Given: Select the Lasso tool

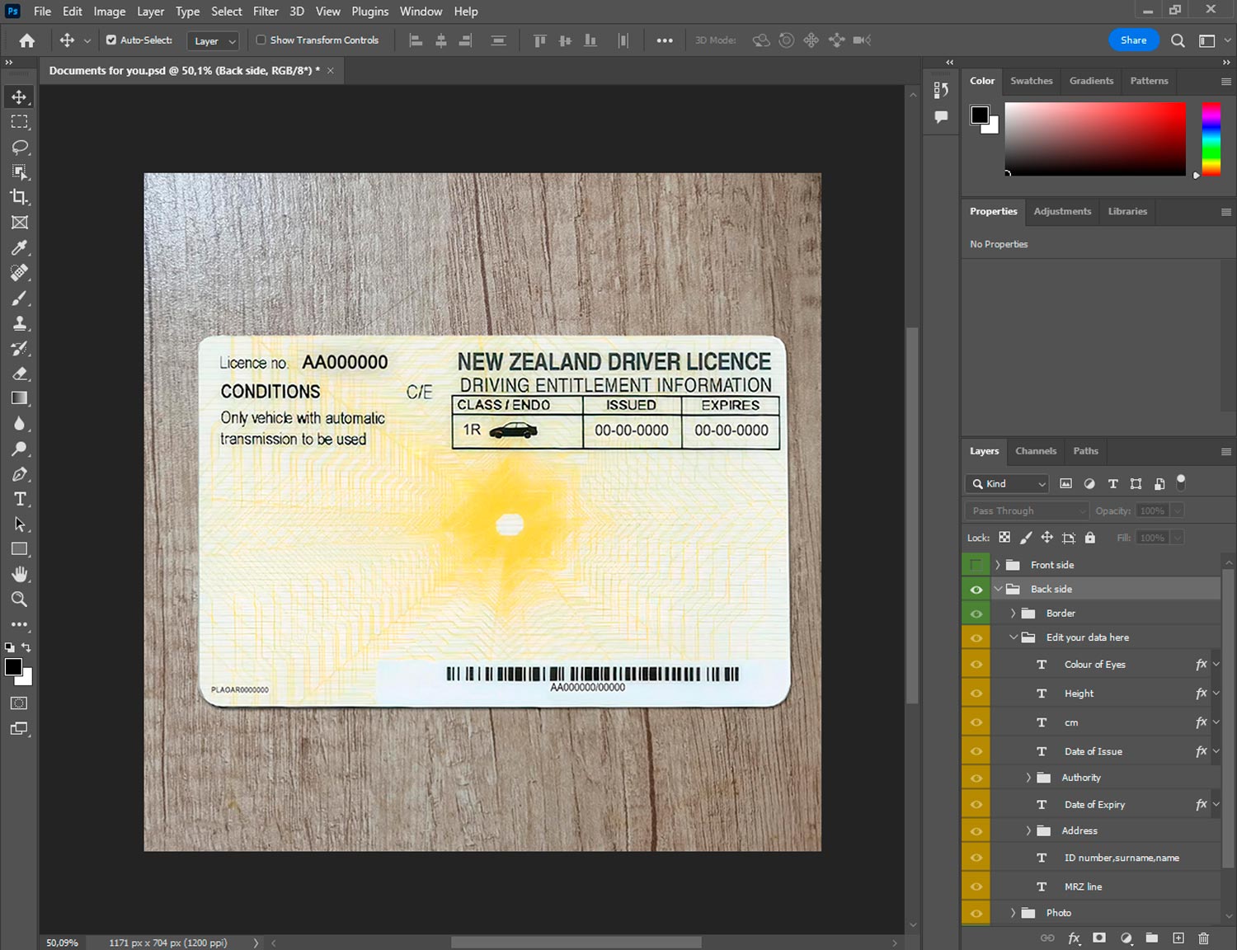Looking at the screenshot, I should (20, 147).
